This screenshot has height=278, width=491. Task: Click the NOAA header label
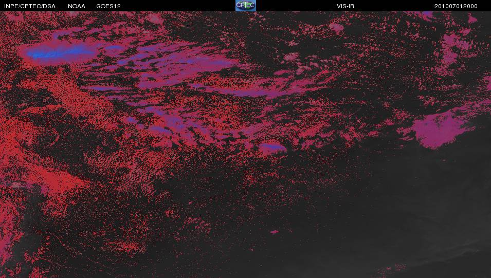[x=77, y=6]
